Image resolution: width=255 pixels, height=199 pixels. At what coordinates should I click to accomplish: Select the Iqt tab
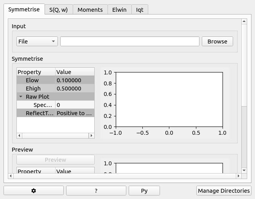[140, 10]
